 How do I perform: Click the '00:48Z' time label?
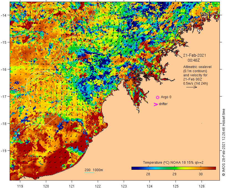click(194, 60)
